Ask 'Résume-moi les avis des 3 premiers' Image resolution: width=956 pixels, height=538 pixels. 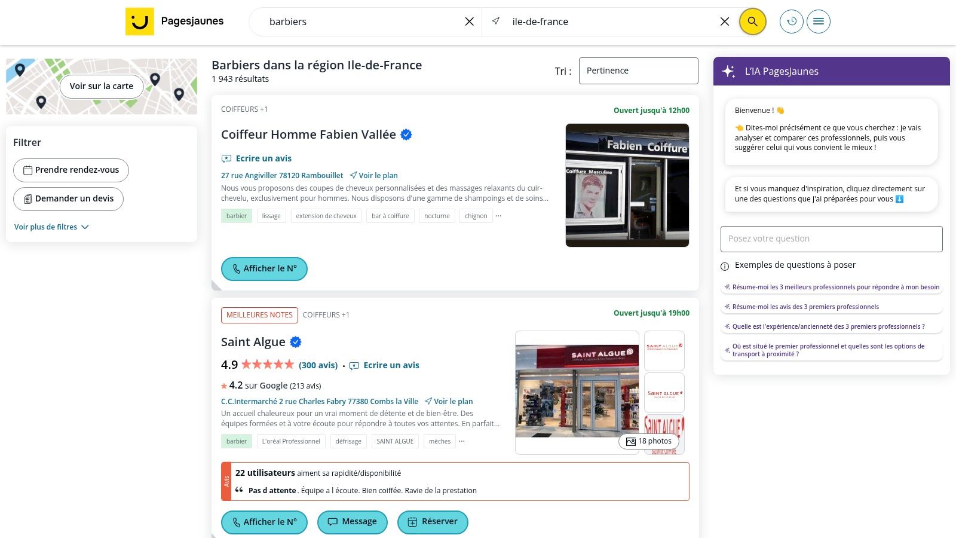(832, 307)
